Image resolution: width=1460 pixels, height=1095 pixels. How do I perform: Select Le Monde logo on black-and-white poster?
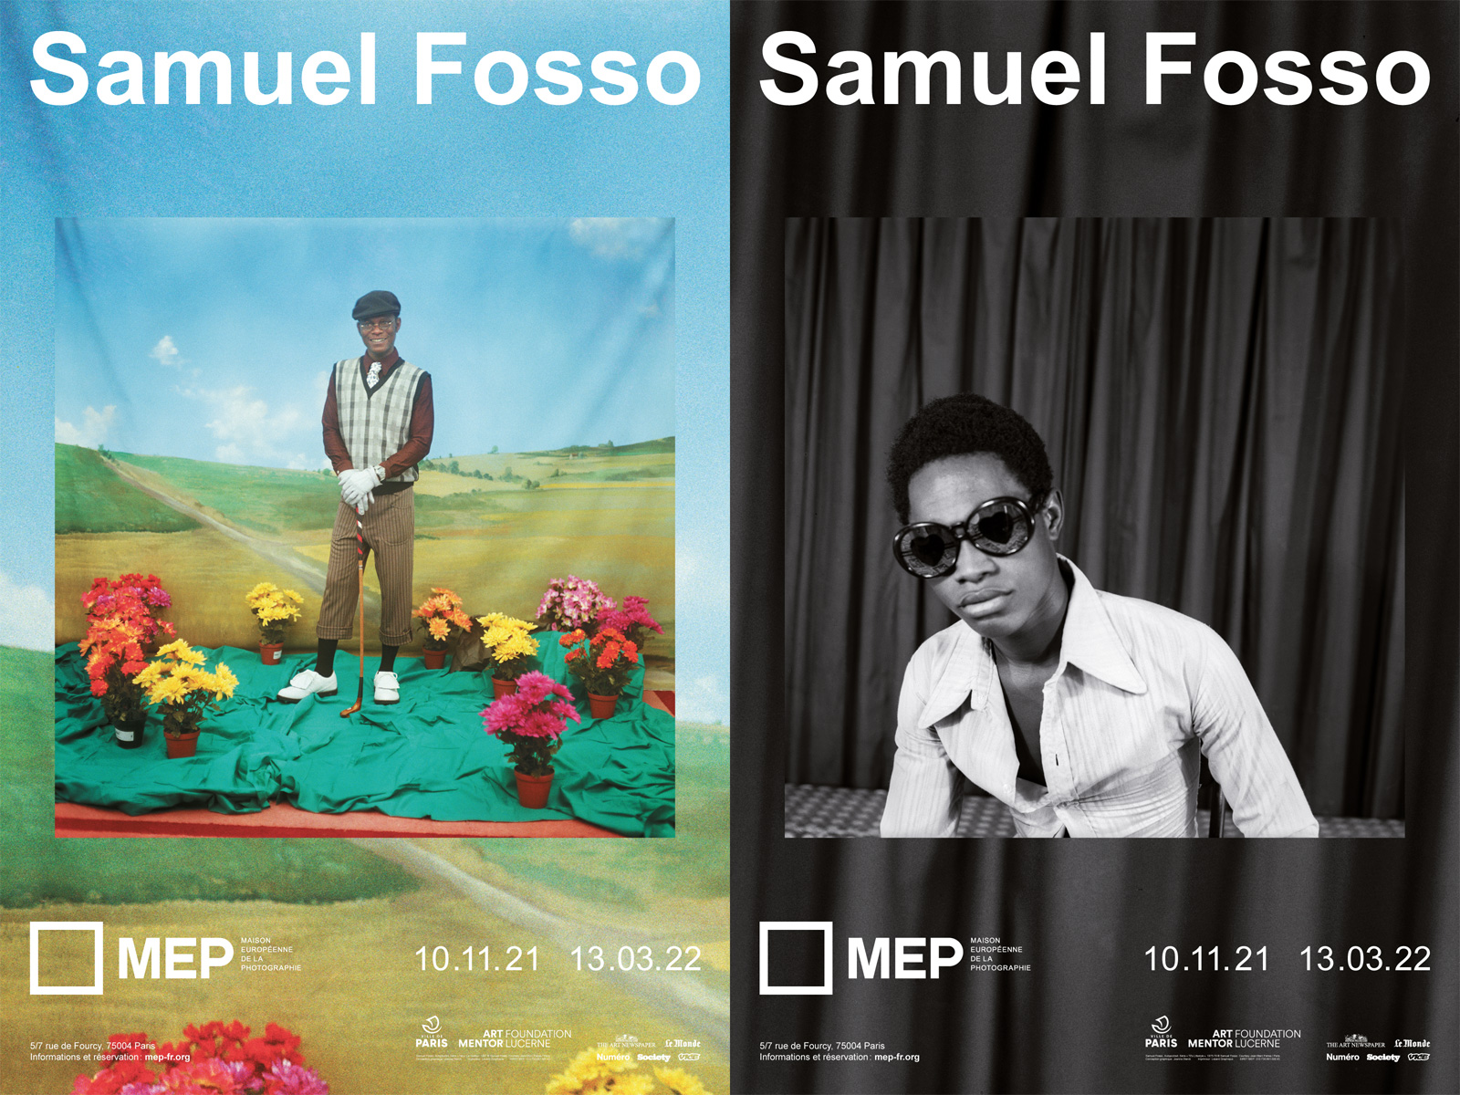[1412, 1043]
